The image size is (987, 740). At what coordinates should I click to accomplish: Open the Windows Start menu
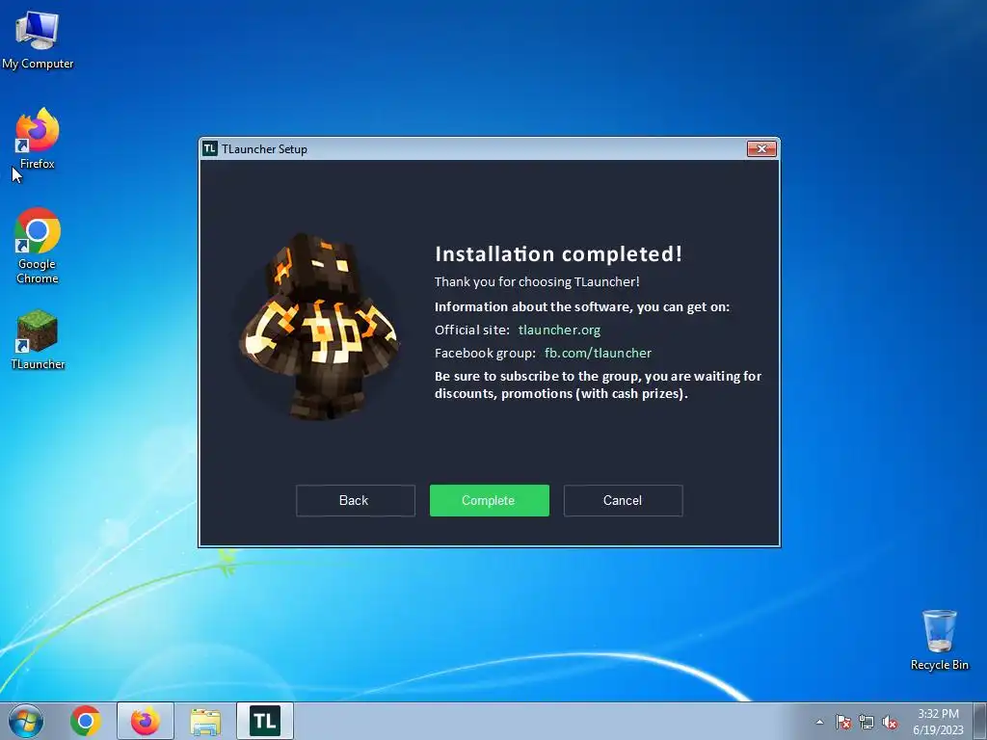pyautogui.click(x=26, y=721)
